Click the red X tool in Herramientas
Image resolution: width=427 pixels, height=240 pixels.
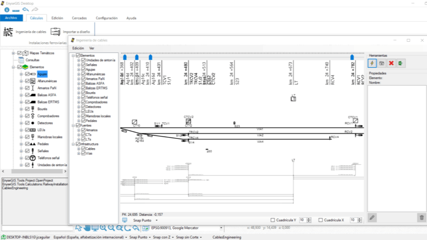click(391, 63)
